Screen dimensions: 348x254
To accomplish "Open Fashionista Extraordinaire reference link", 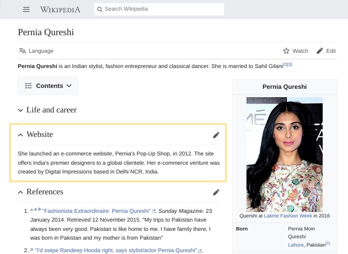I will 96,211.
